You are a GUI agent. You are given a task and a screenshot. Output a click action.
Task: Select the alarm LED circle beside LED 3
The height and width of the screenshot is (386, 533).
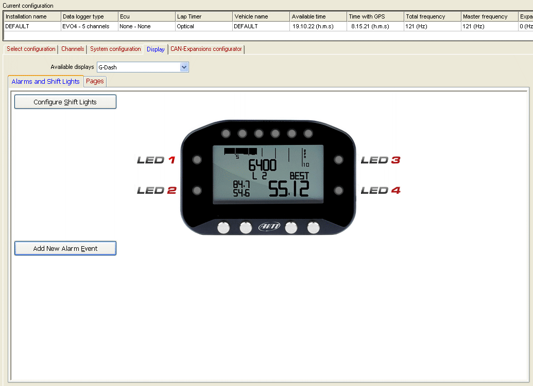[338, 160]
